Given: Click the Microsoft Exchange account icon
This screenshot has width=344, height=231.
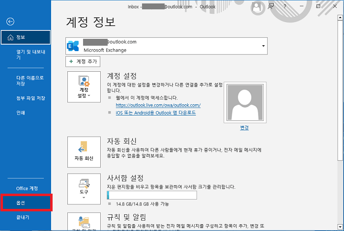Looking at the screenshot, I should pyautogui.click(x=73, y=46).
